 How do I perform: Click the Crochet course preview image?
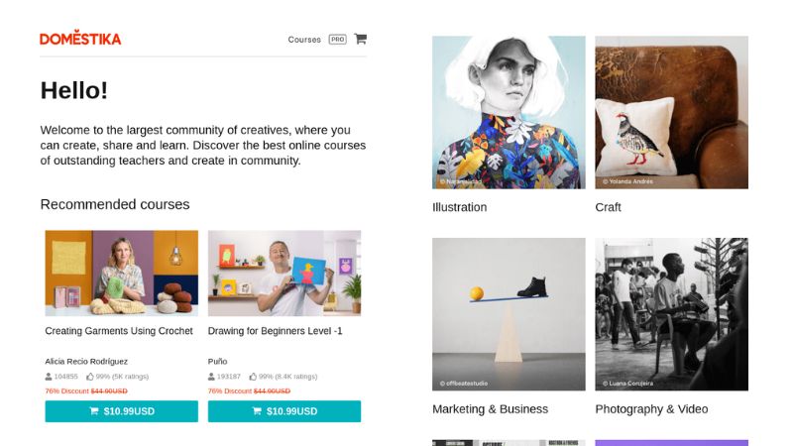pos(121,273)
